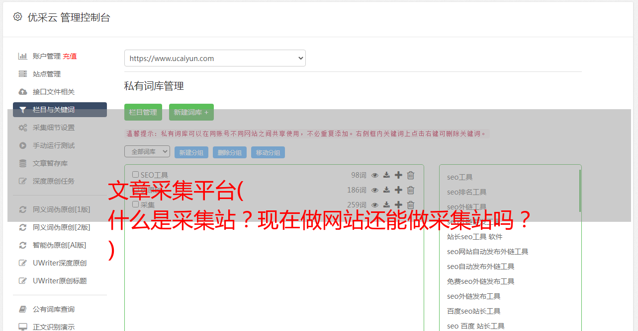Expand the 全部词库 group selector
The width and height of the screenshot is (638, 331).
[147, 151]
